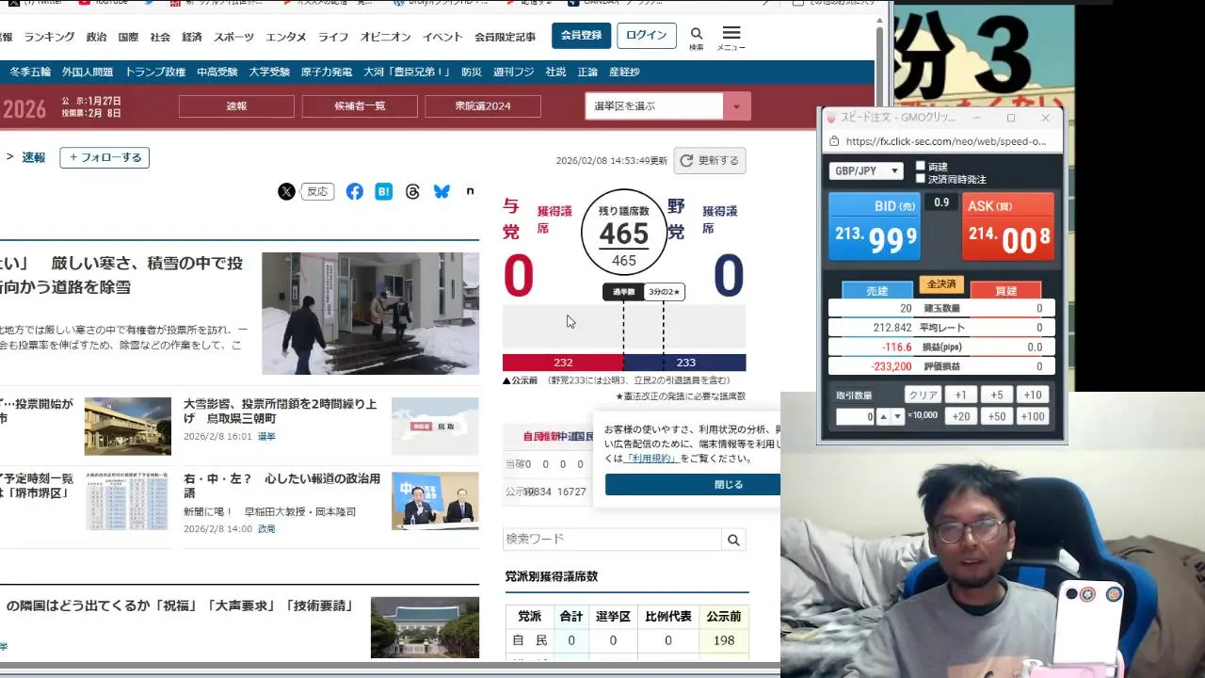Open the 利用規約 link in notice
The image size is (1205, 678).
652,459
